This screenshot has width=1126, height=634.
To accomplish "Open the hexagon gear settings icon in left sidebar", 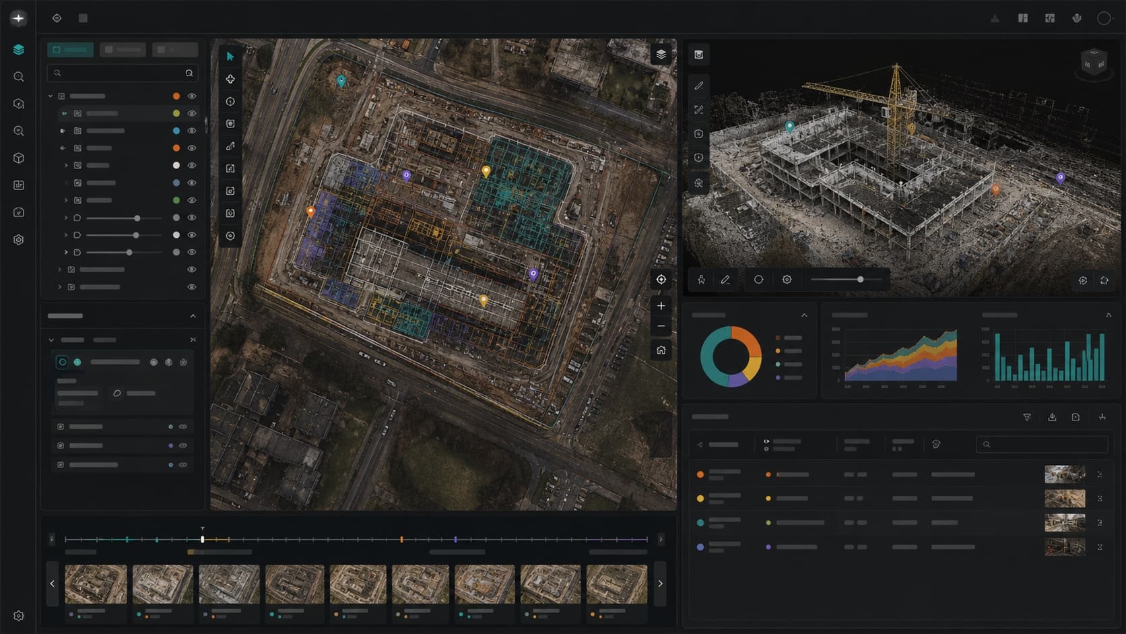I will click(x=19, y=239).
